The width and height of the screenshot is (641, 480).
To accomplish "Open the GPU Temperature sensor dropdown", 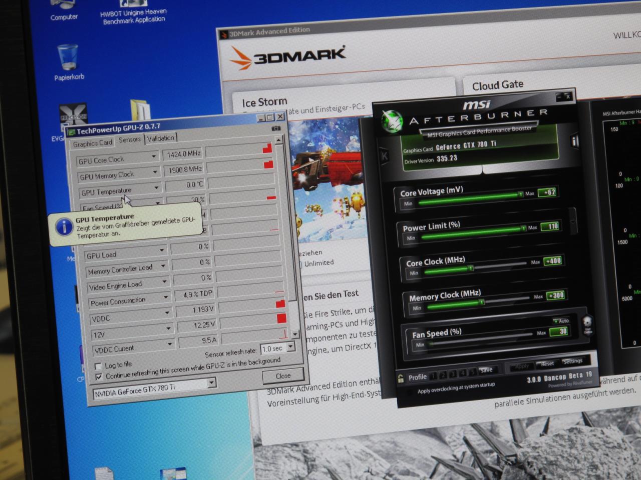I will coord(156,187).
